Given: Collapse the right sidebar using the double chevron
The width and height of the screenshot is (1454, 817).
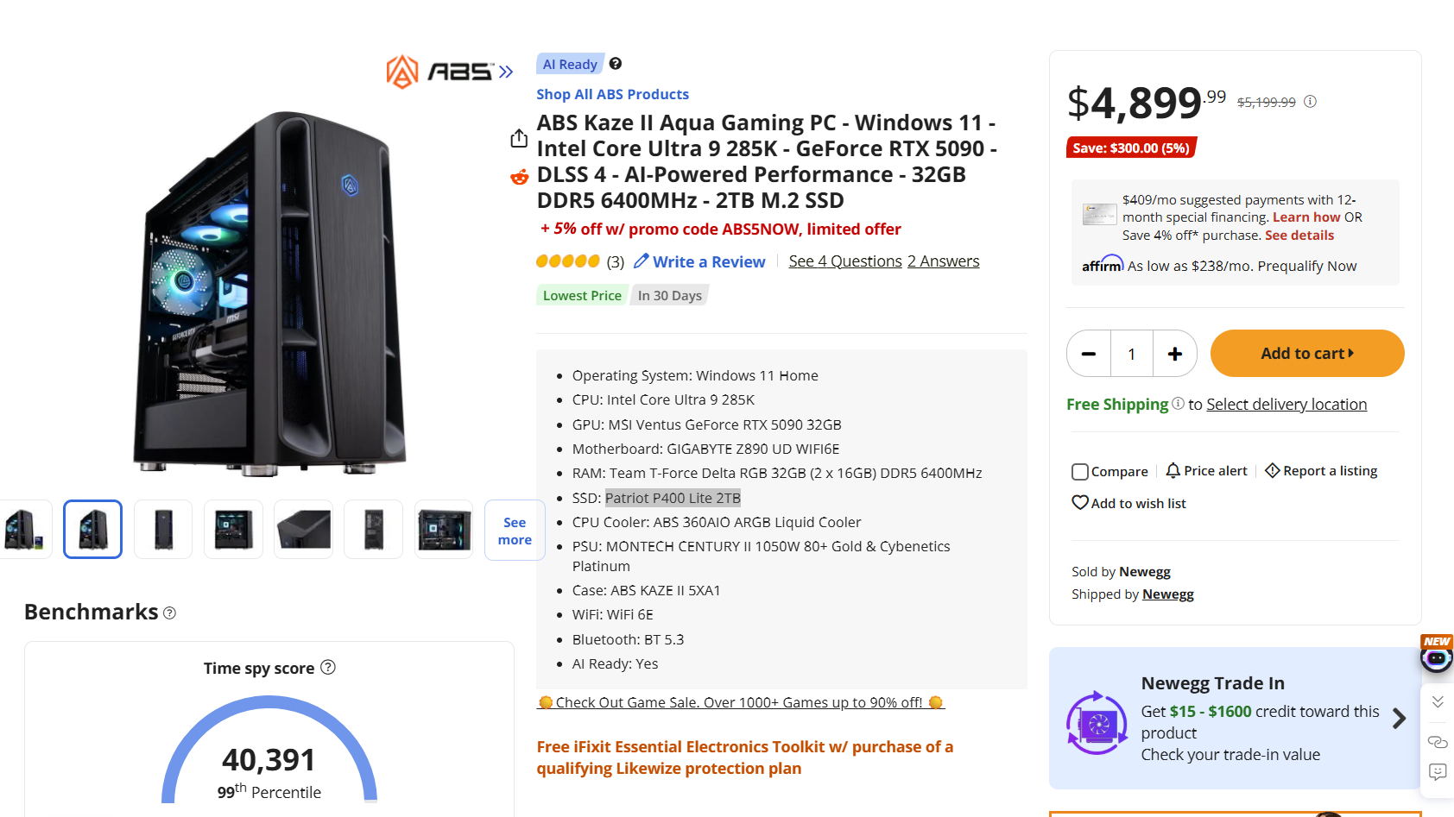Looking at the screenshot, I should (1438, 703).
